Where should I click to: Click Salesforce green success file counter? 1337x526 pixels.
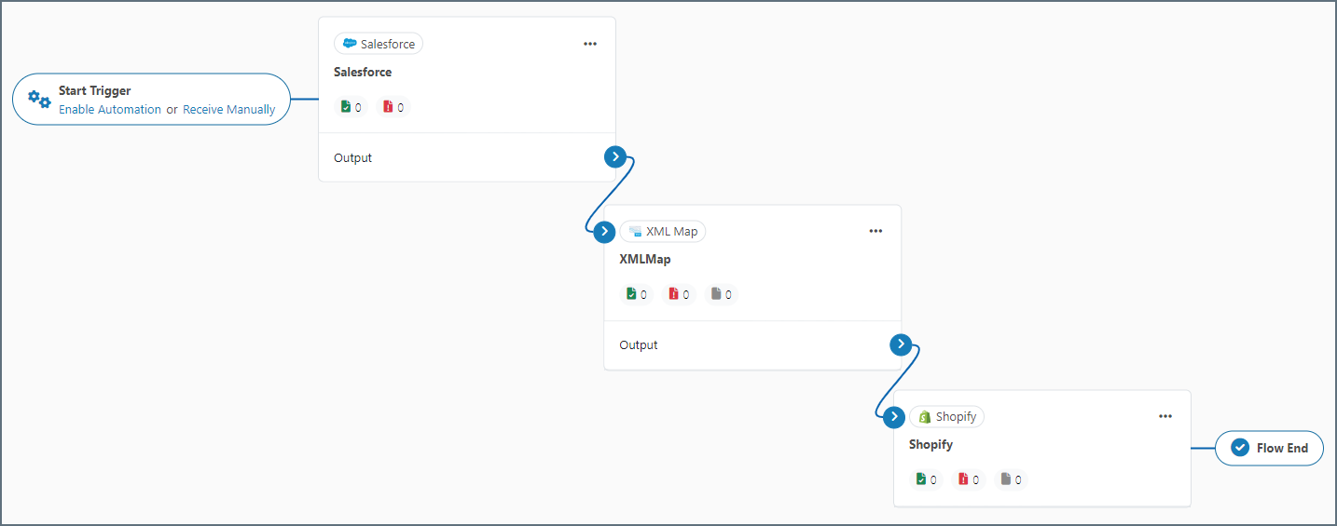pos(351,107)
